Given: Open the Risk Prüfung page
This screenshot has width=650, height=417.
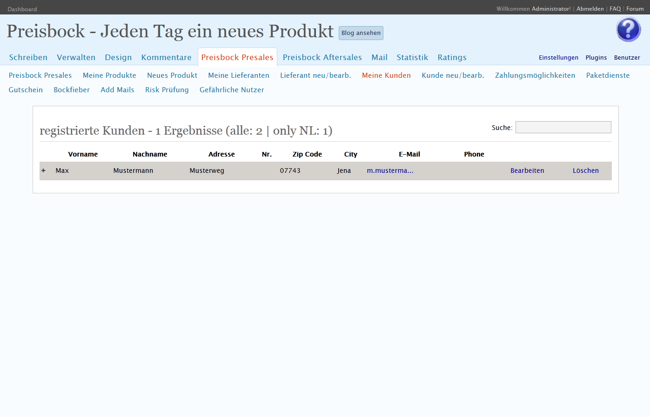Looking at the screenshot, I should (x=167, y=90).
